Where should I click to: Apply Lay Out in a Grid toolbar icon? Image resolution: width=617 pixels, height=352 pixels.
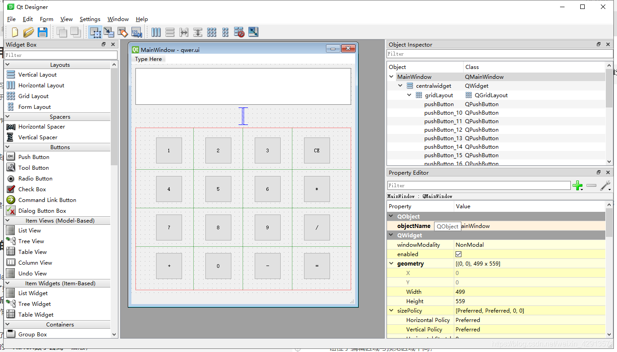[x=212, y=32]
